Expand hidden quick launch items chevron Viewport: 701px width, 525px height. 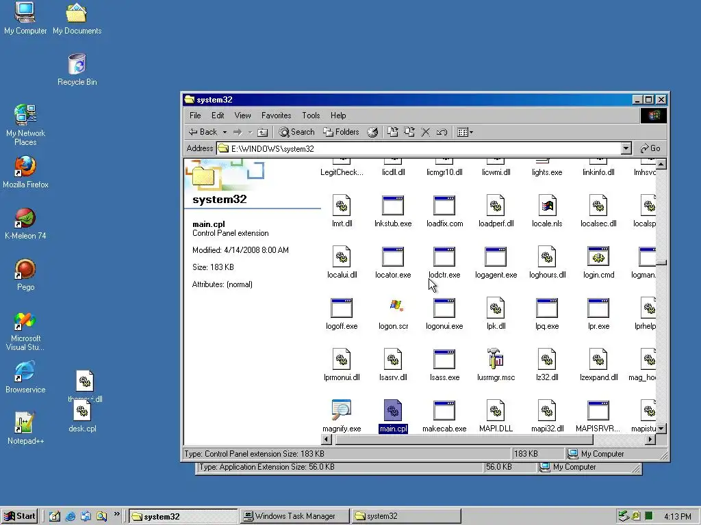(x=116, y=514)
